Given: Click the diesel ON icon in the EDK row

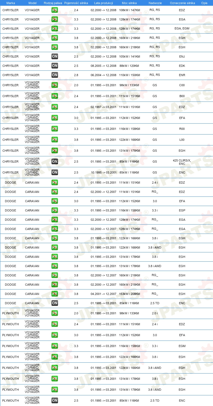Looking at the screenshot, I should [55, 66].
